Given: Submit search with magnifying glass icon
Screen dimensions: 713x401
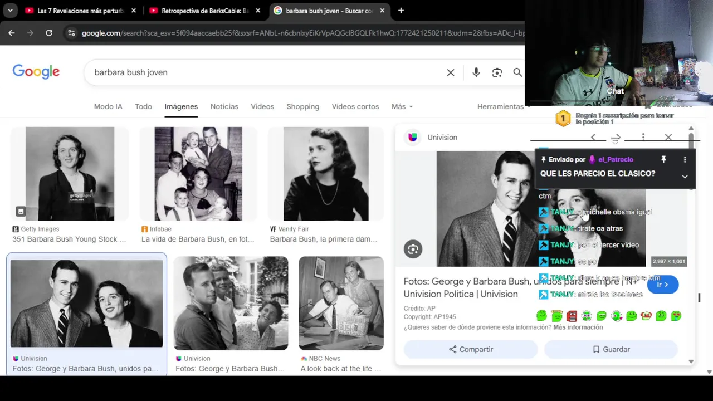Looking at the screenshot, I should pos(517,72).
